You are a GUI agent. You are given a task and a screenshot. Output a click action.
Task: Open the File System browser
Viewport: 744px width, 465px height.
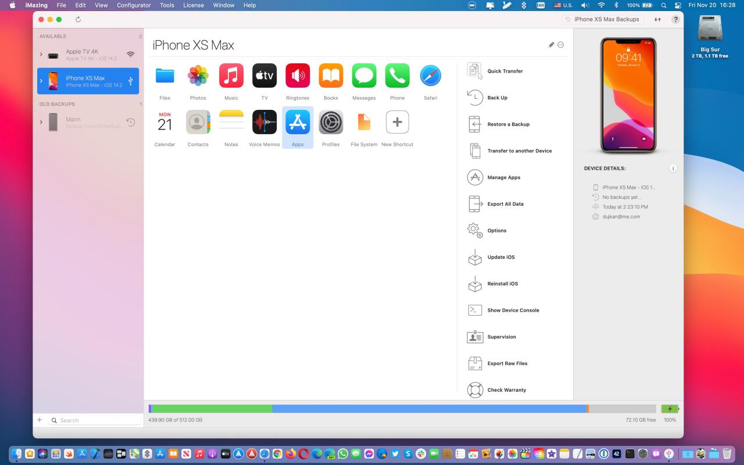pyautogui.click(x=364, y=123)
